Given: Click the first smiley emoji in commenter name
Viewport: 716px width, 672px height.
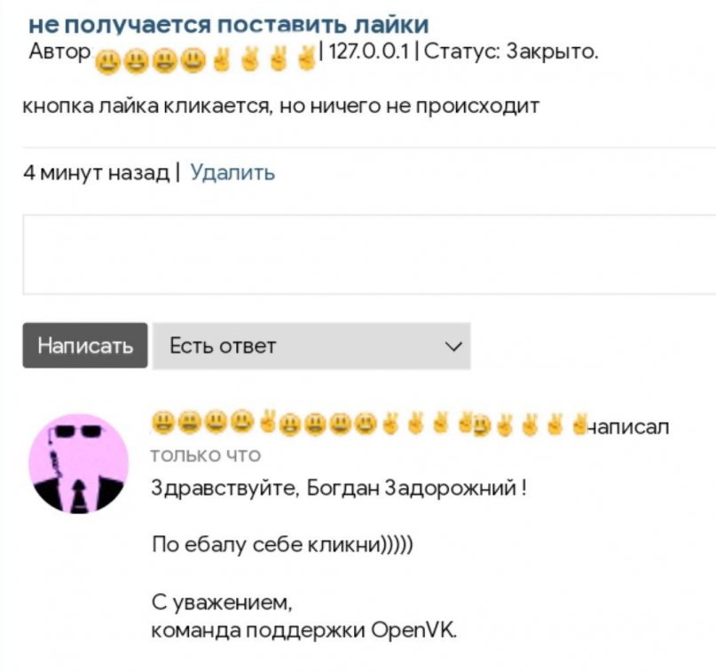Looking at the screenshot, I should click(161, 422).
